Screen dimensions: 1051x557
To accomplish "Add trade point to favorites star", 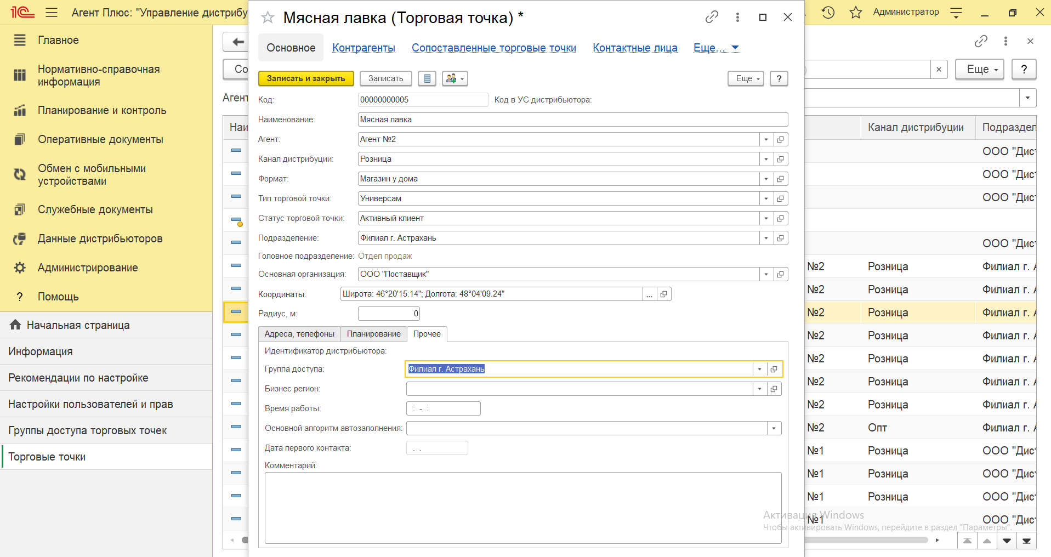I will [268, 18].
